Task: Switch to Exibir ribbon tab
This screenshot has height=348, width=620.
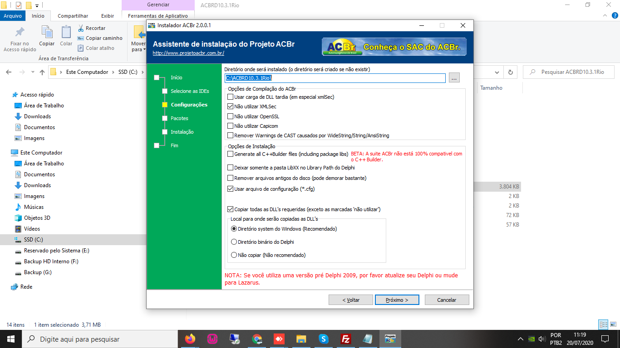Action: tap(108, 15)
